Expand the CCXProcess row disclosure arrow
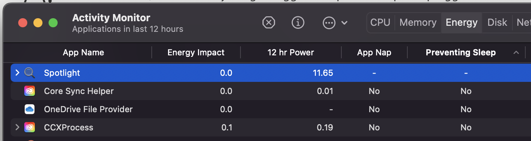Viewport: 531px width, 141px height. tap(17, 127)
